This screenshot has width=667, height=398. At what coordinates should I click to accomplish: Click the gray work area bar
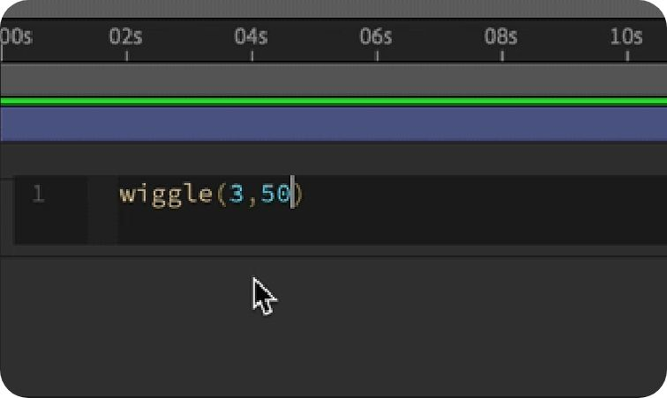pos(333,81)
